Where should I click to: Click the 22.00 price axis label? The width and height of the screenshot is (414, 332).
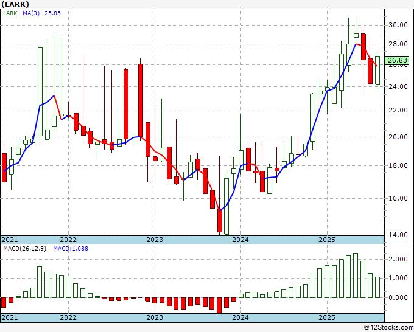[x=398, y=111]
